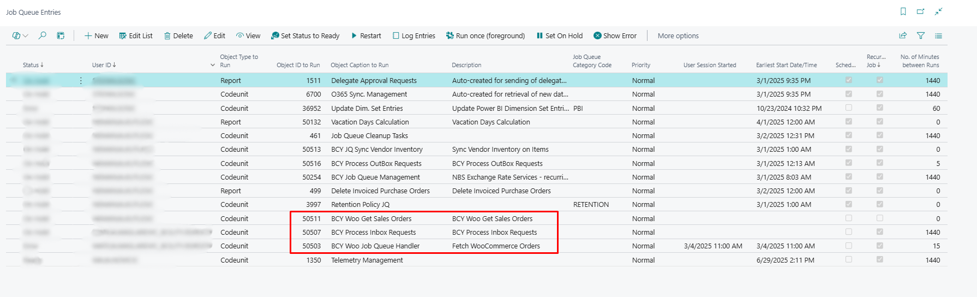The height and width of the screenshot is (297, 977).
Task: Select minutes value 15 on Woo Job Queue Handler row
Action: pyautogui.click(x=936, y=246)
